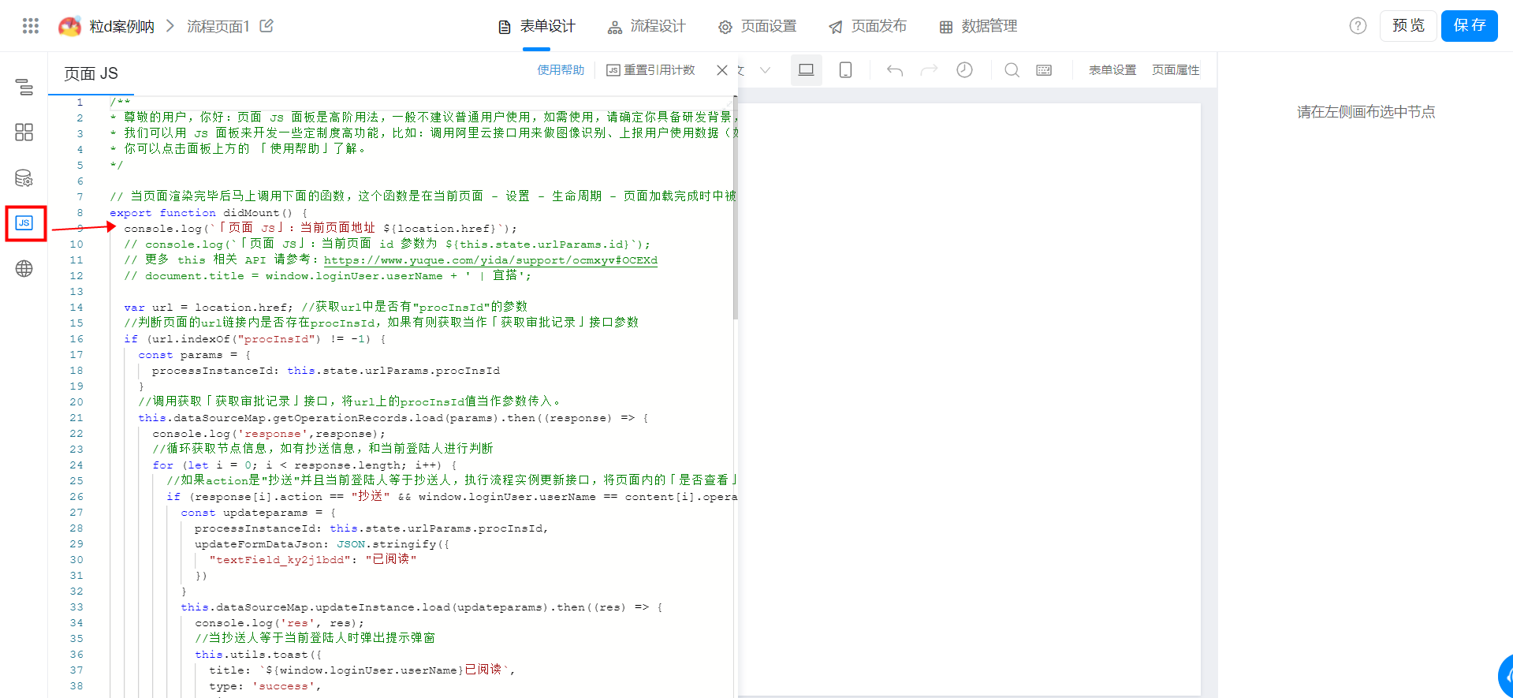Click the 预览 button
The image size is (1513, 698).
pyautogui.click(x=1408, y=26)
